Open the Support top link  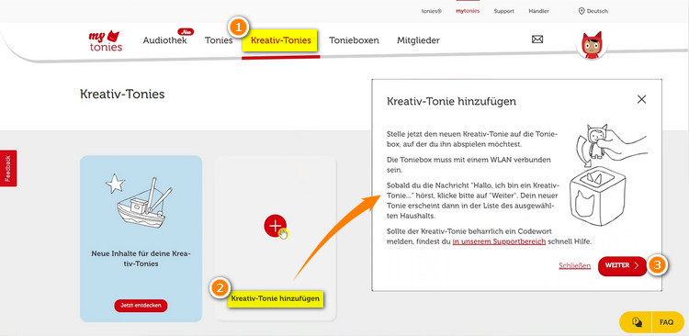click(x=504, y=11)
